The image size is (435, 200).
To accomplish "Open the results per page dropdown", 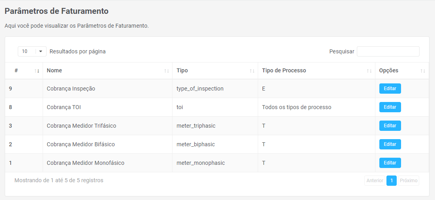I will pos(32,51).
